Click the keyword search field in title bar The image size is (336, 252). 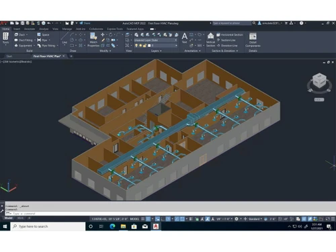[x=232, y=23]
